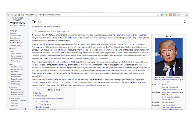Open the infobox portrait photo
This screenshot has height=122, width=195.
point(168,57)
